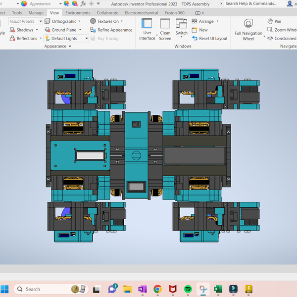Open the Teams chat taskbar icon
This screenshot has width=297, height=297.
(x=112, y=289)
